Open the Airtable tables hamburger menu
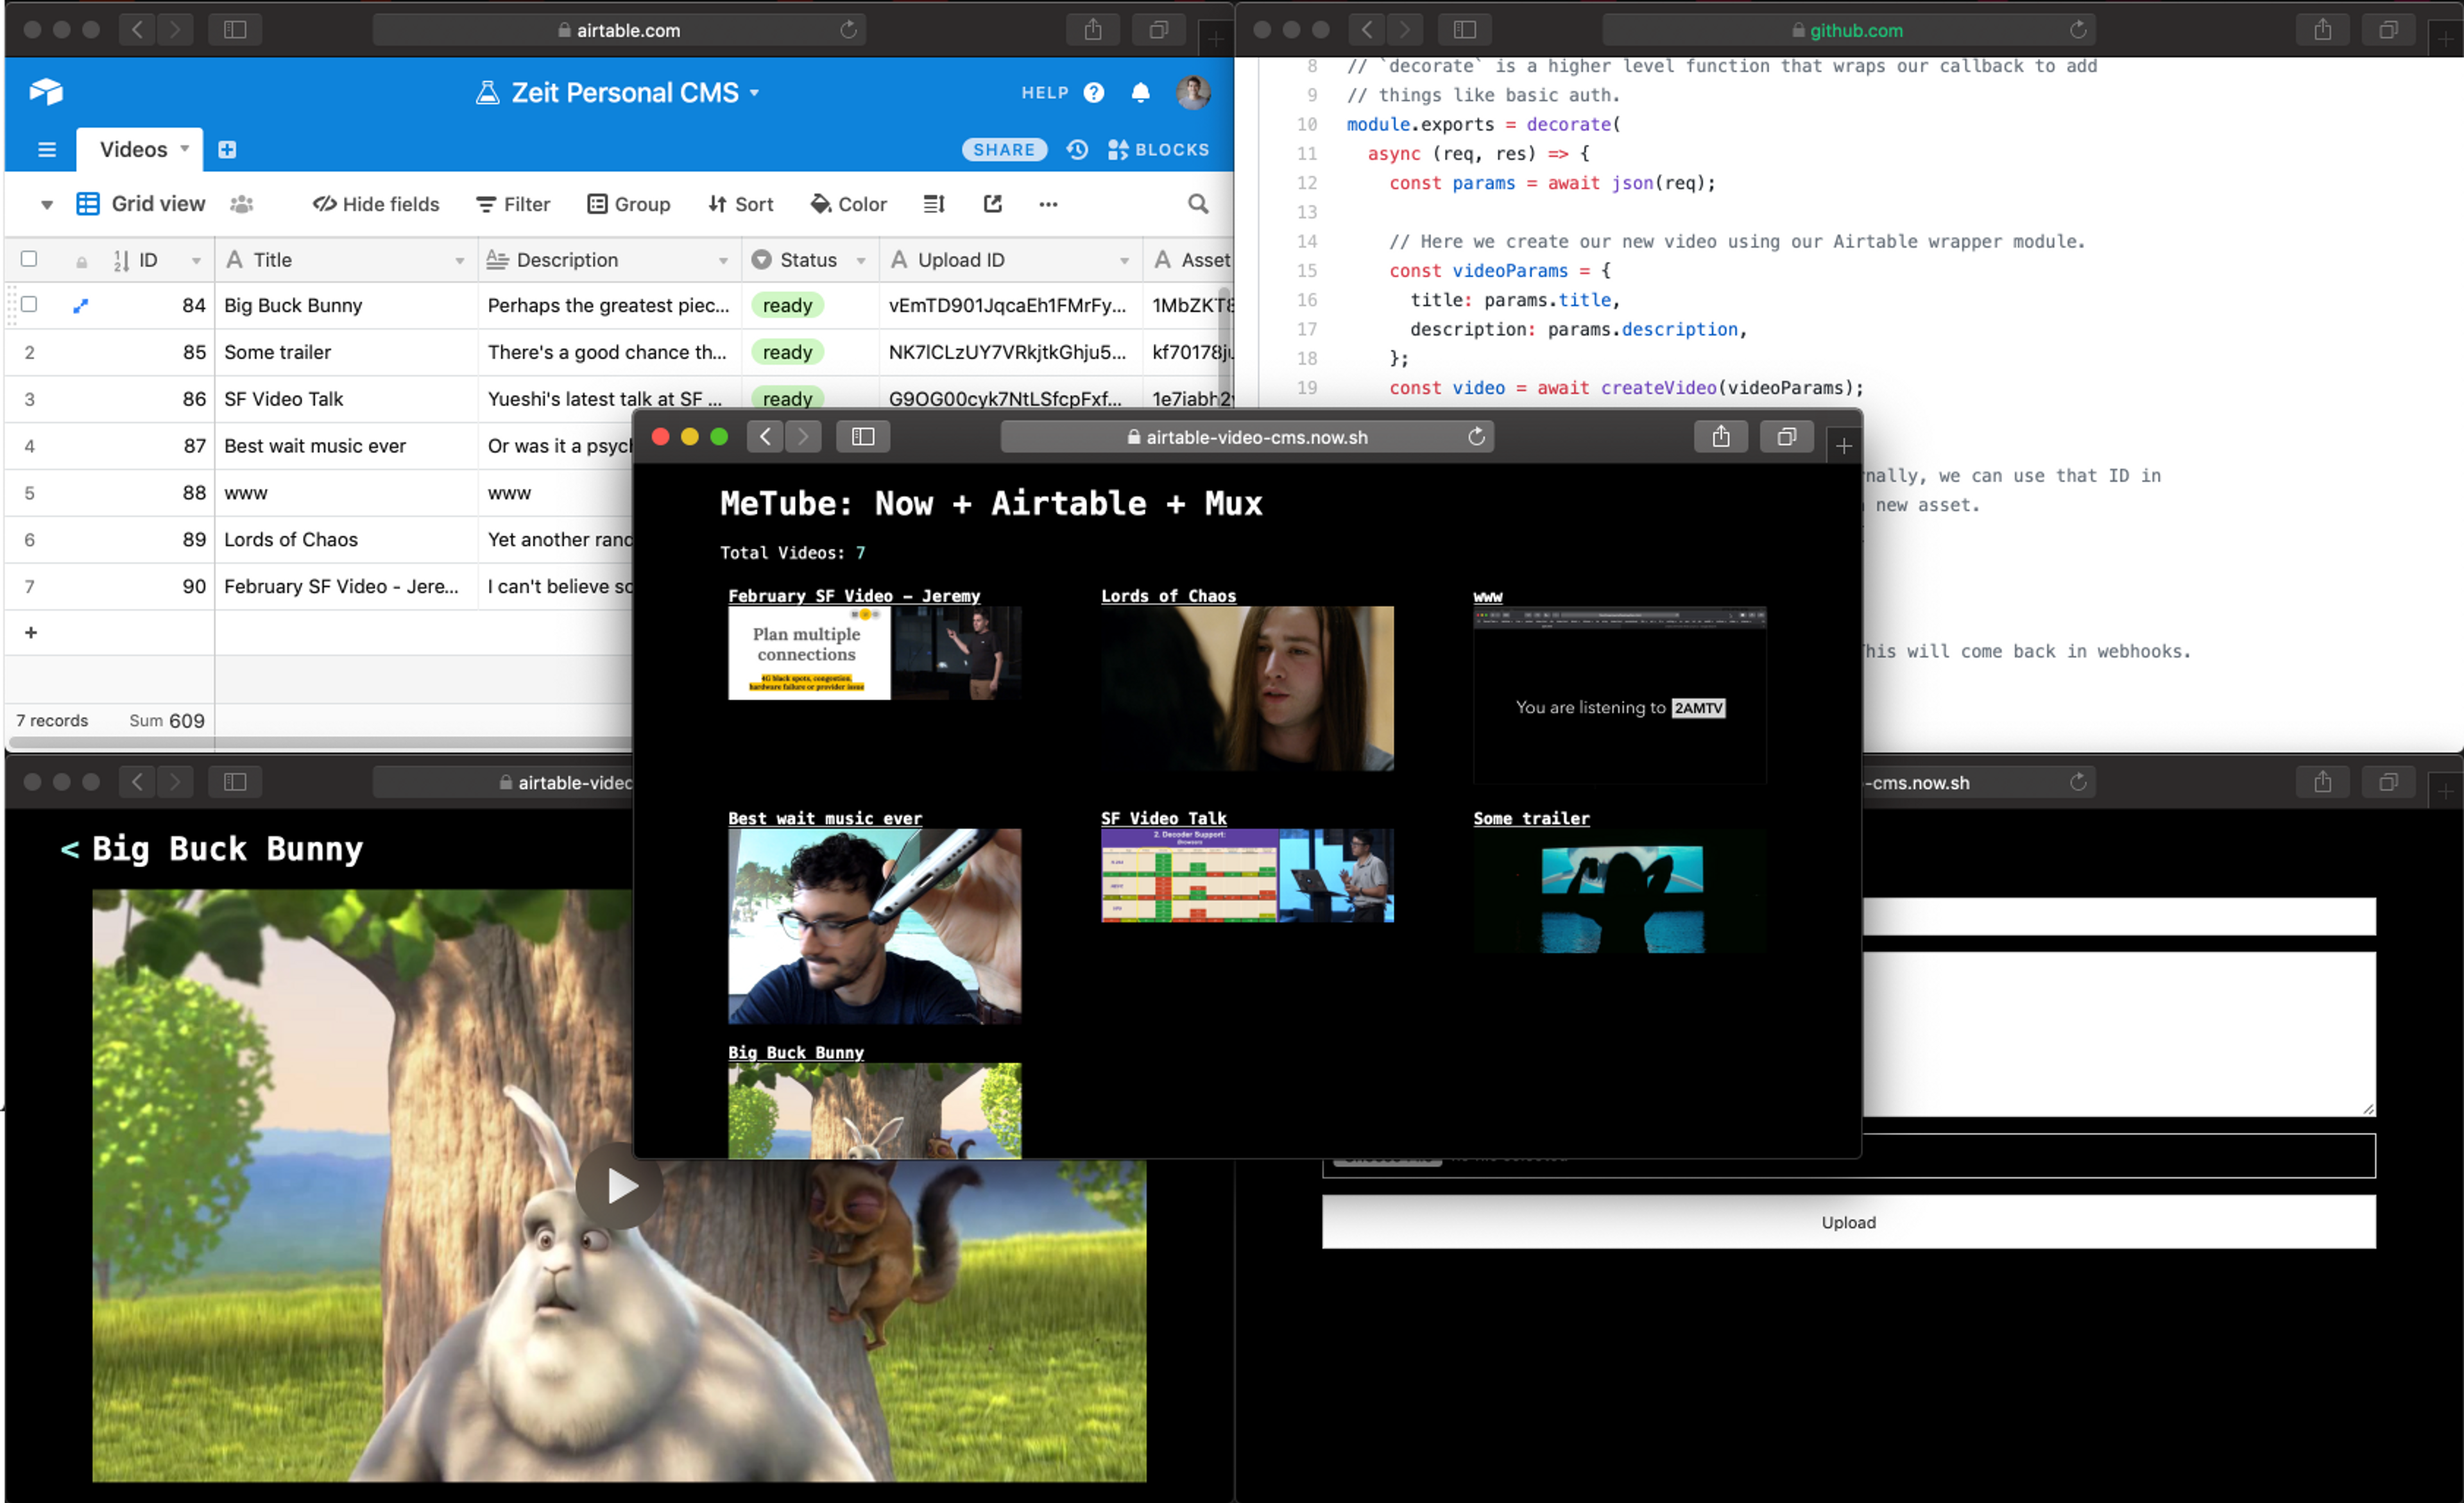 pos(46,150)
